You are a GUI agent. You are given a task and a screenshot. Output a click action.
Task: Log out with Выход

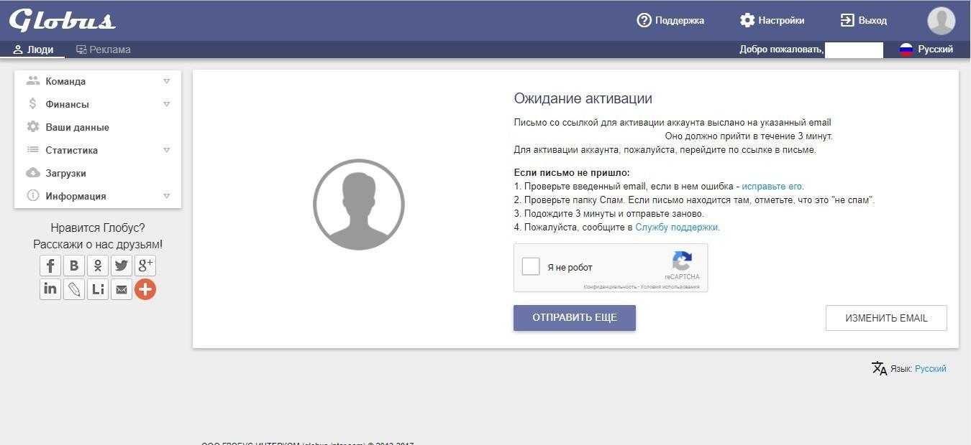tap(864, 20)
